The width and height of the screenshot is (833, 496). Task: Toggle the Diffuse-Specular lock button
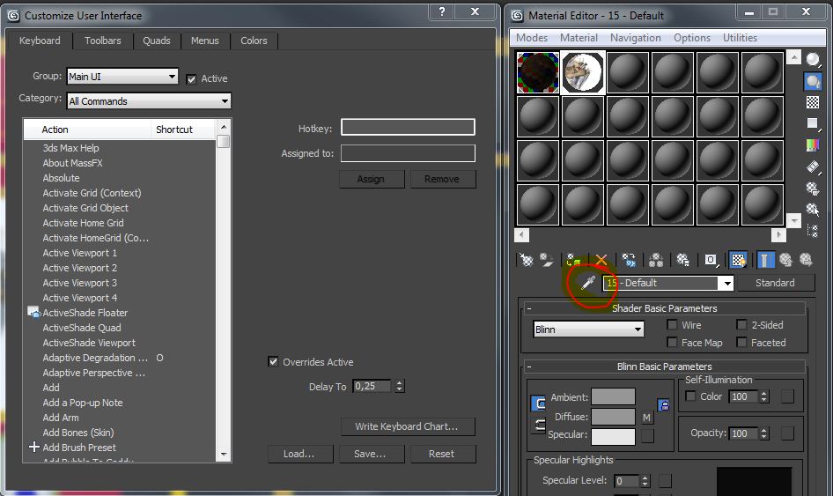point(538,425)
